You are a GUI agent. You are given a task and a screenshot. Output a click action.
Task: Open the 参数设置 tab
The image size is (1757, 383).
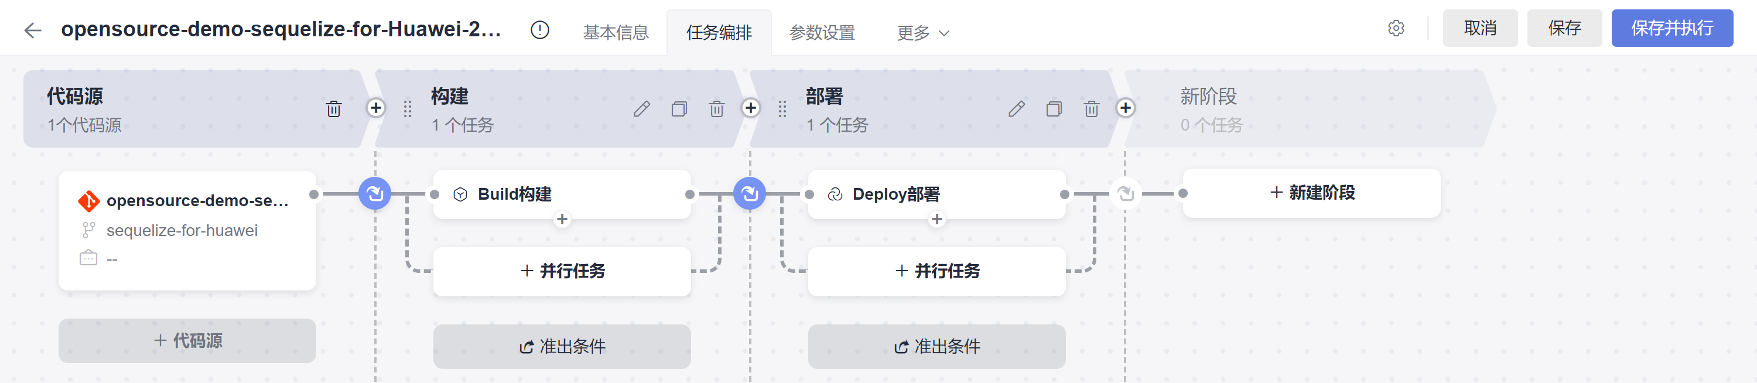[822, 33]
